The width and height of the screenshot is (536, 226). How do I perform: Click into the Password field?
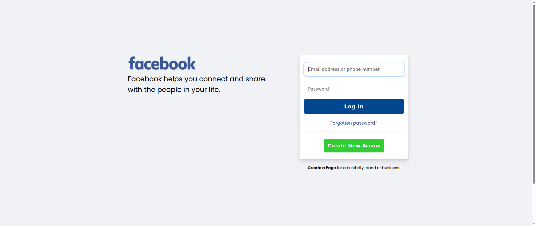(x=354, y=89)
